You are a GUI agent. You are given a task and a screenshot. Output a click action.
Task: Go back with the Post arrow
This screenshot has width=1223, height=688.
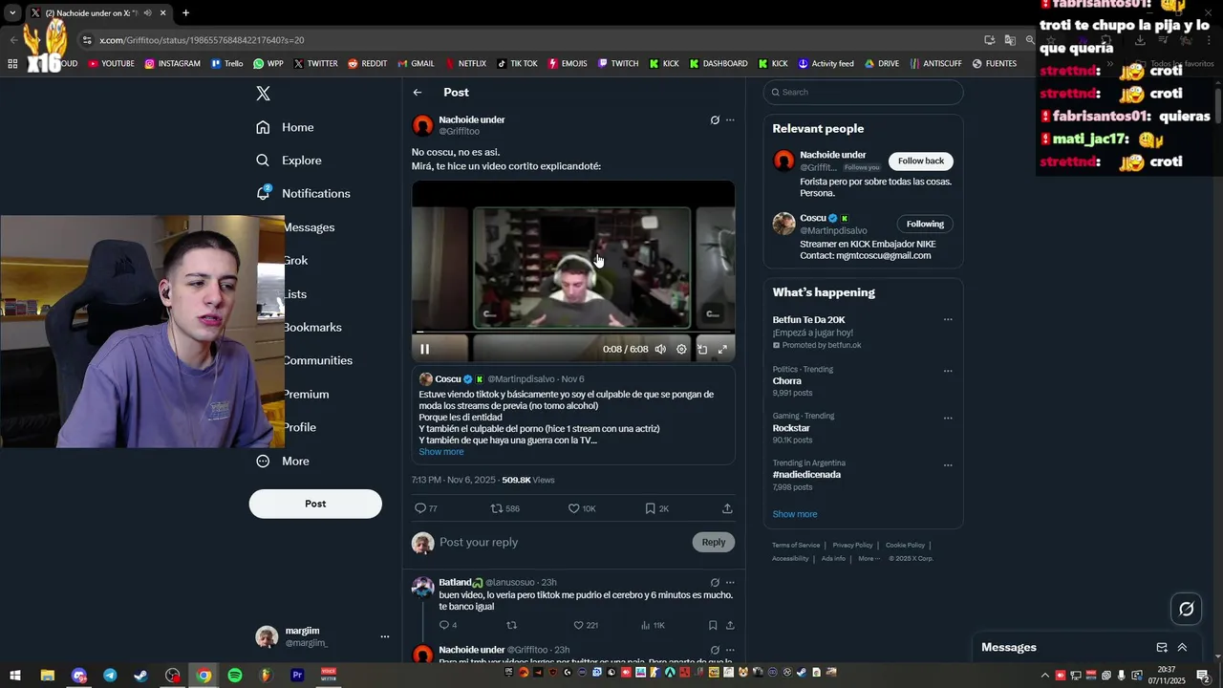pyautogui.click(x=418, y=93)
